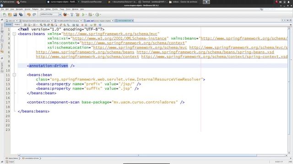This screenshot has width=293, height=164.
Task: Open the Edit menu
Action: point(7,9)
